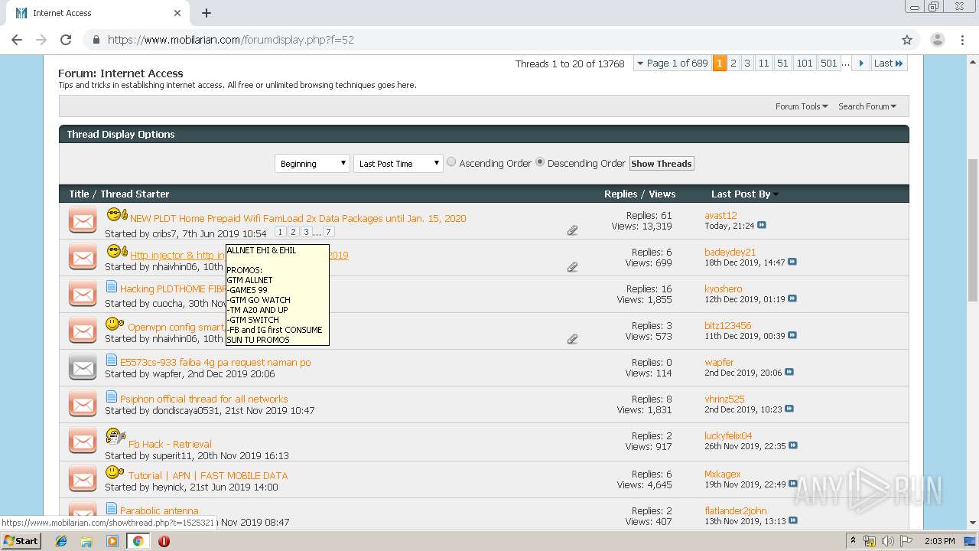Go to last post by bitz123456 arrow icon
The height and width of the screenshot is (551, 979).
[x=792, y=336]
